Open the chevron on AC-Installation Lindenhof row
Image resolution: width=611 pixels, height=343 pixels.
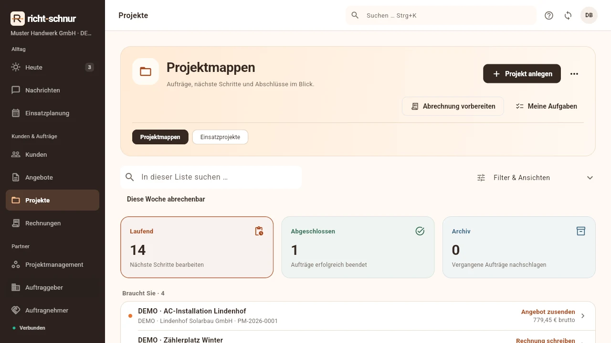pyautogui.click(x=583, y=316)
